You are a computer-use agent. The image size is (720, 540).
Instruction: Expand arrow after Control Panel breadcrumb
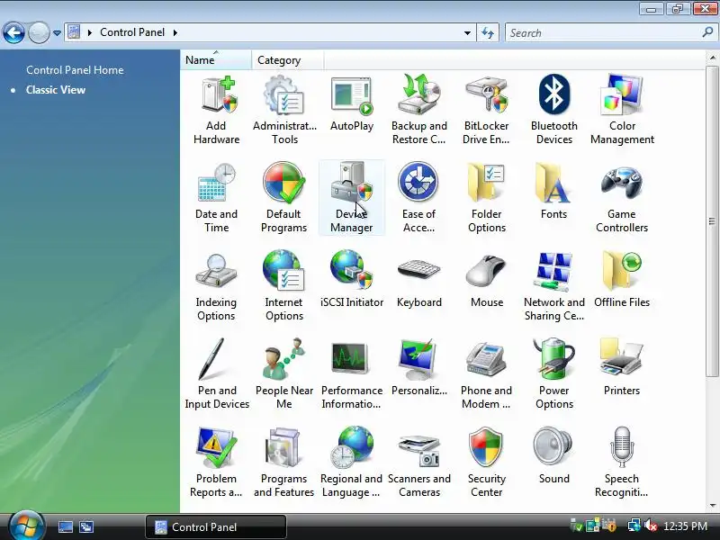point(175,32)
